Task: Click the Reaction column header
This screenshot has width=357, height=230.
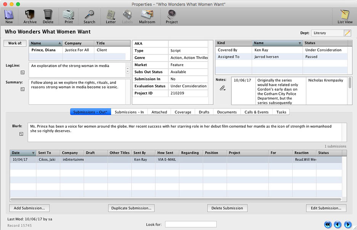Action: pyautogui.click(x=304, y=153)
